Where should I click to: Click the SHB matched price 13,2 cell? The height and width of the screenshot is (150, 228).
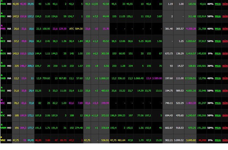(x=87, y=78)
